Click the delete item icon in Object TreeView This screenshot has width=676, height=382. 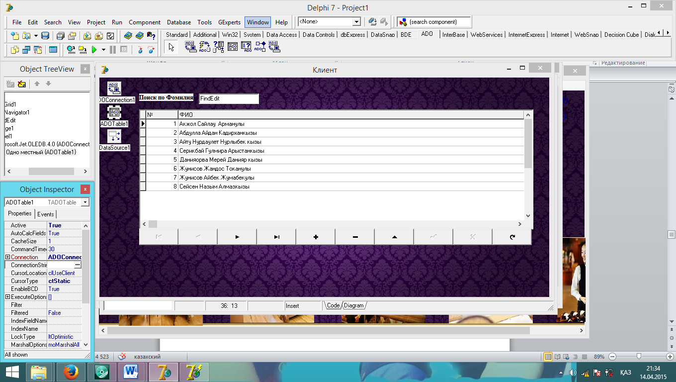[x=22, y=84]
